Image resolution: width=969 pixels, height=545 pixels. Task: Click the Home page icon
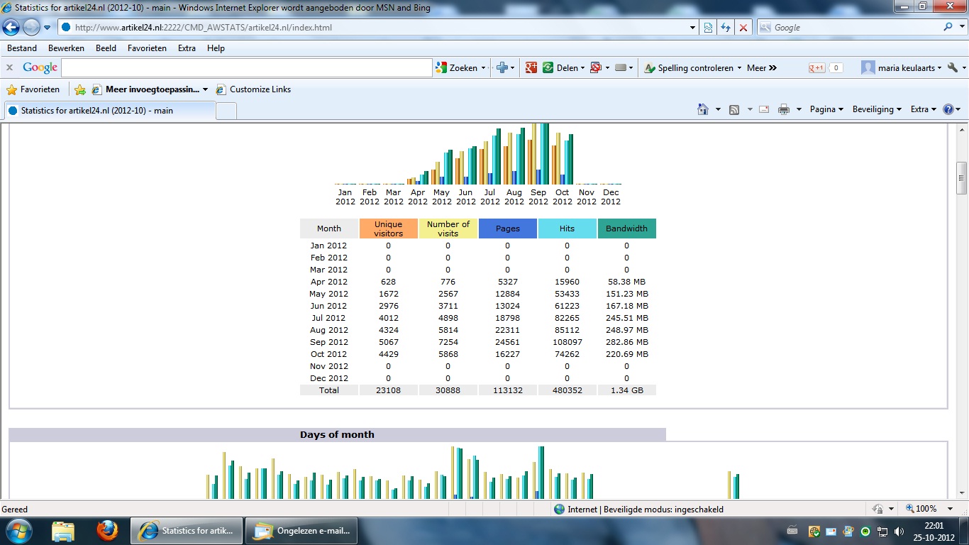pos(703,109)
